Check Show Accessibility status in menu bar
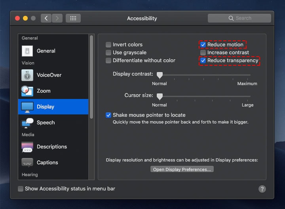The image size is (285, 209). click(x=21, y=189)
